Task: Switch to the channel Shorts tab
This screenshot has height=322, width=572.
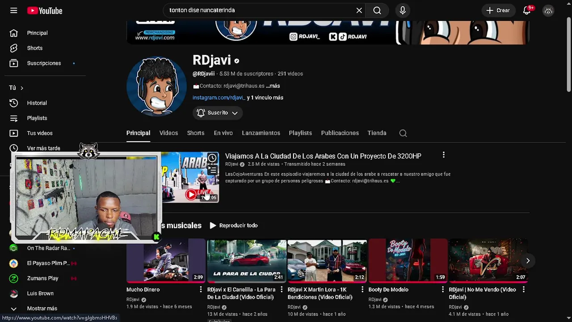Action: [196, 133]
